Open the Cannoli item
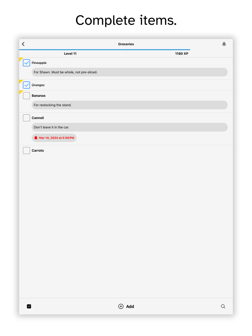 [38, 118]
